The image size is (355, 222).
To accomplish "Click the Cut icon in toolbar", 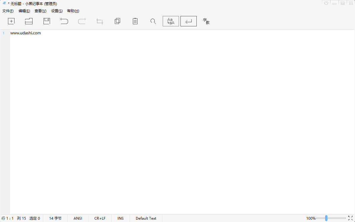I will (x=100, y=21).
